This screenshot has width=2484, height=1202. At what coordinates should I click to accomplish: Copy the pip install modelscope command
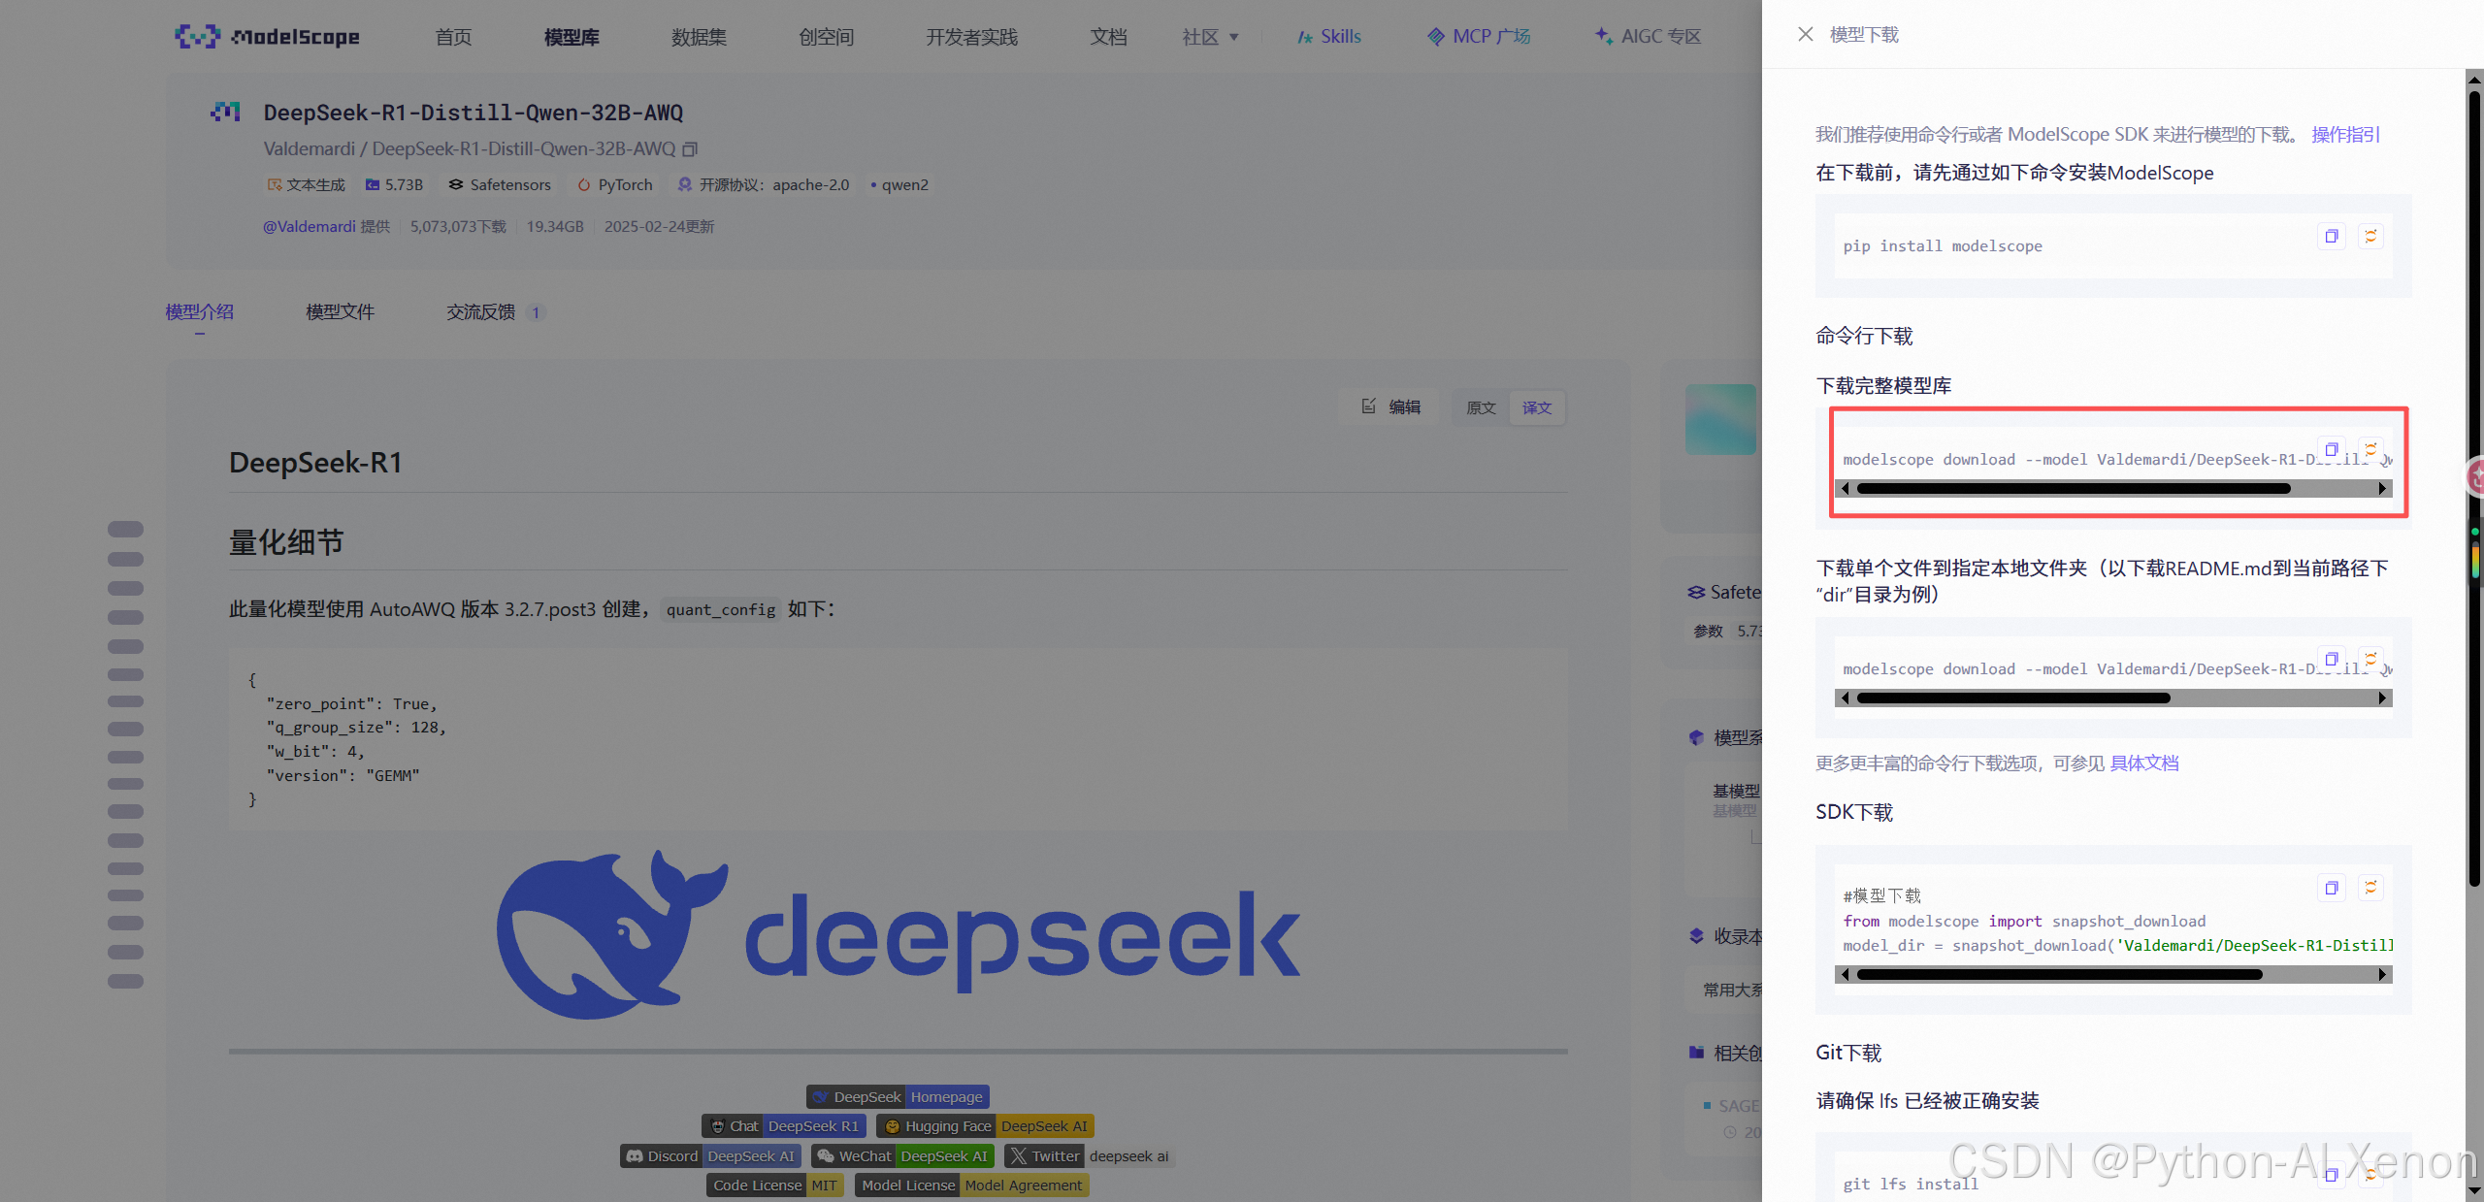click(x=2332, y=236)
